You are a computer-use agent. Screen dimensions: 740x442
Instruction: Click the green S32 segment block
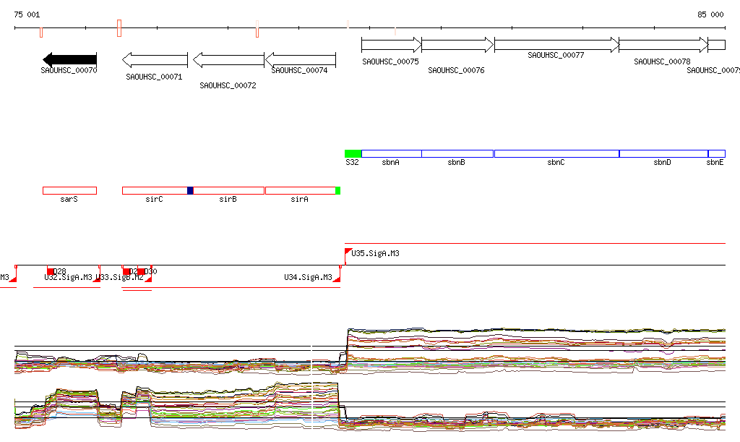[353, 153]
